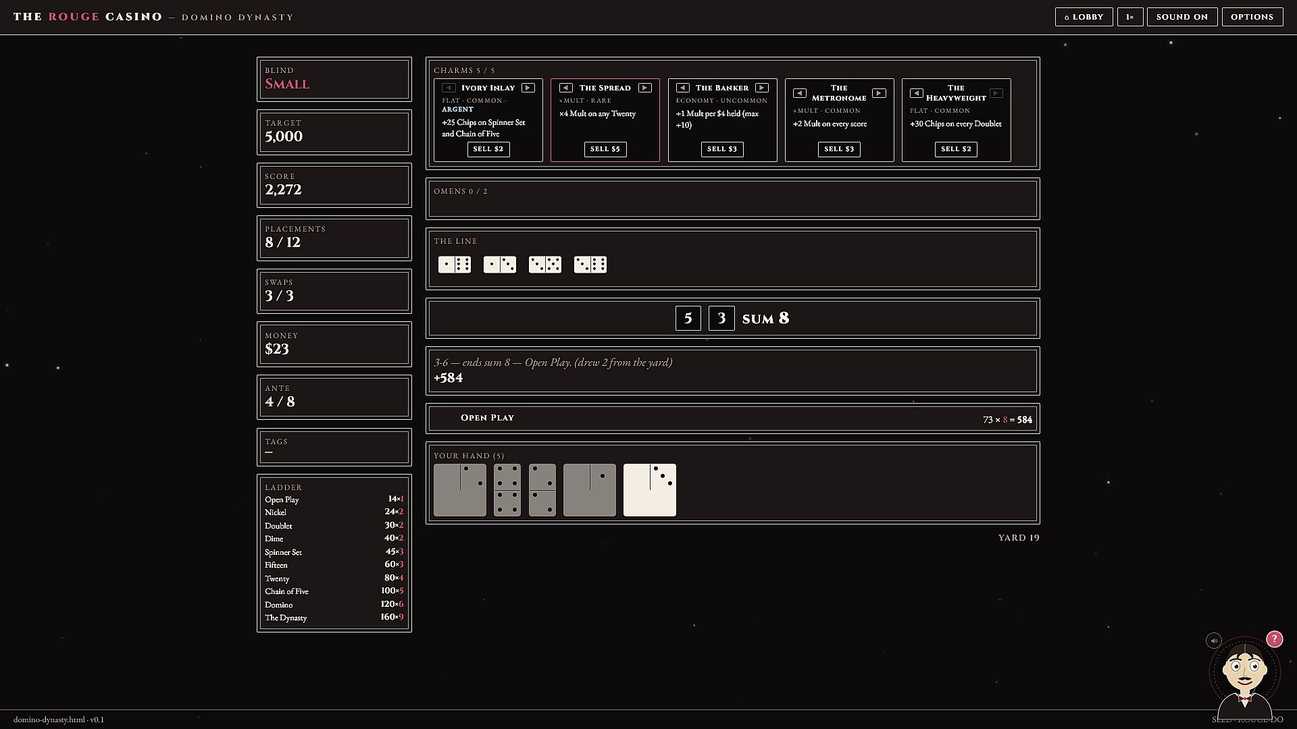Viewport: 1297px width, 729px height.
Task: Click the Nickel ladder row
Action: point(334,512)
